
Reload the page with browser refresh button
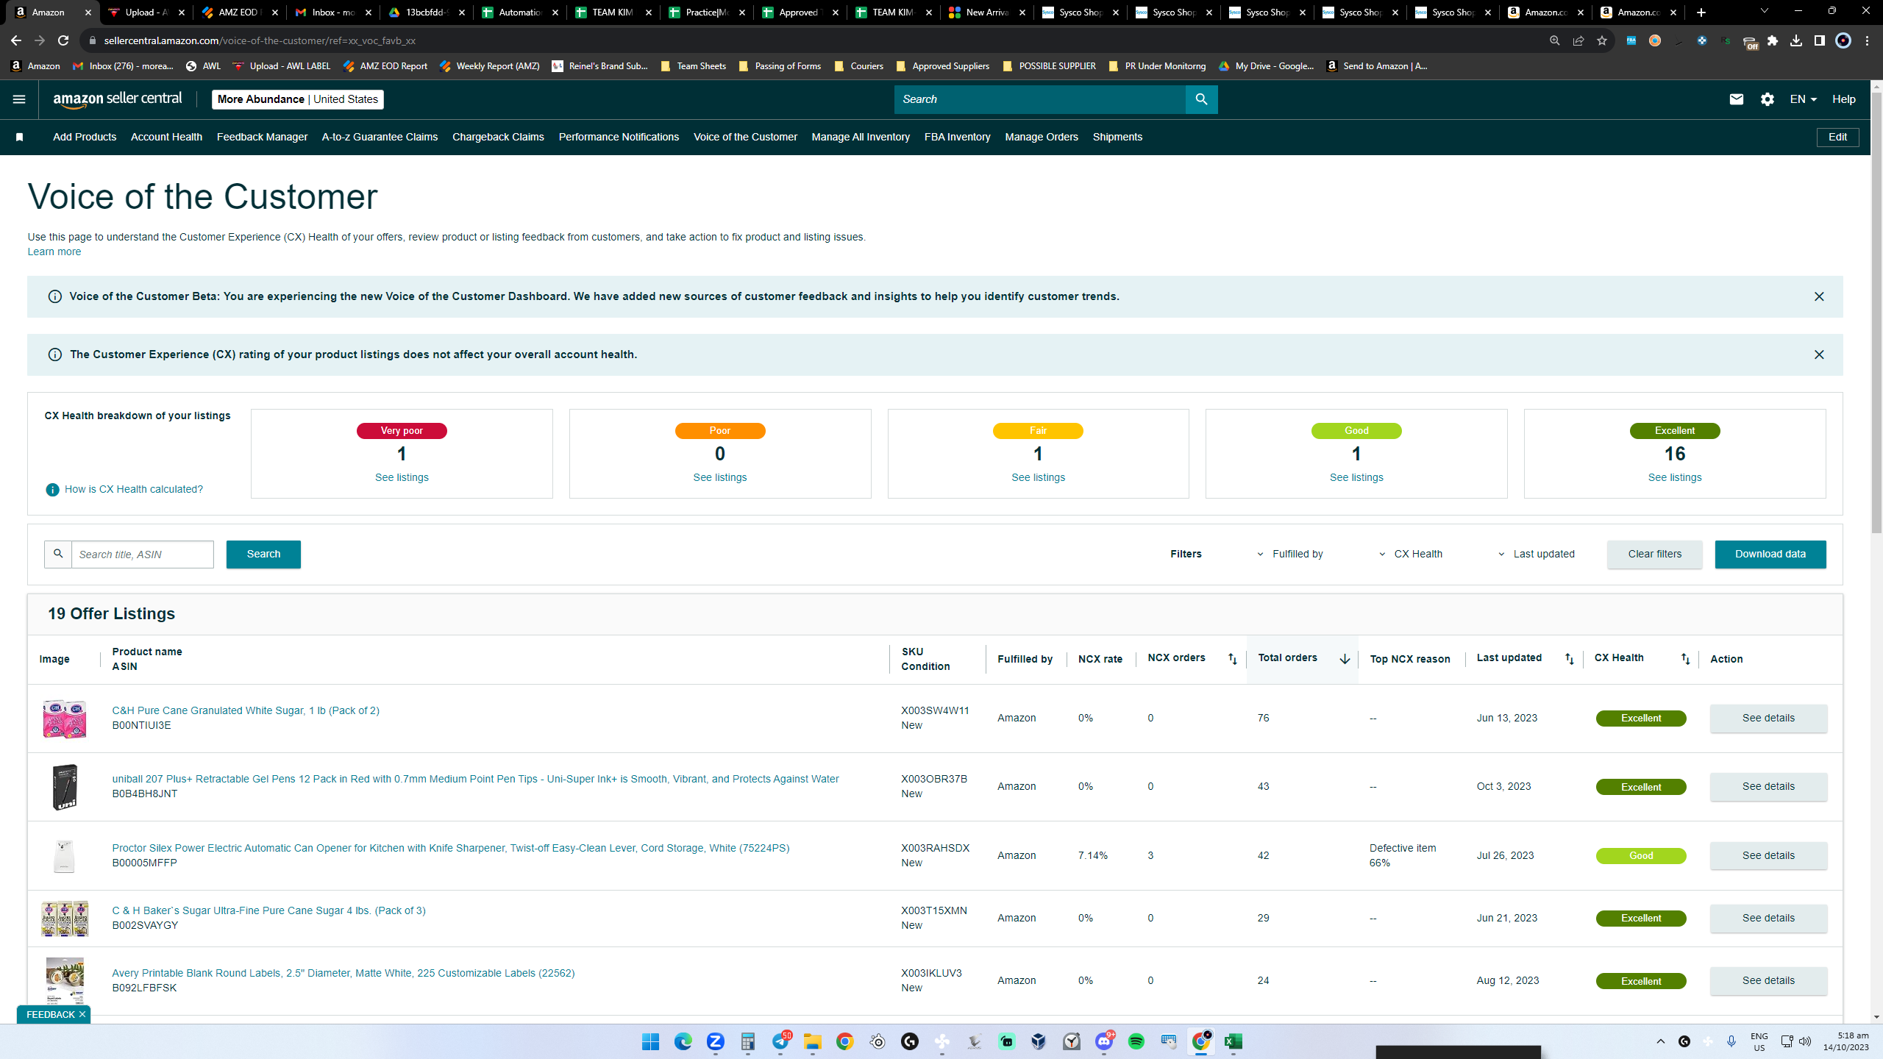(x=63, y=40)
